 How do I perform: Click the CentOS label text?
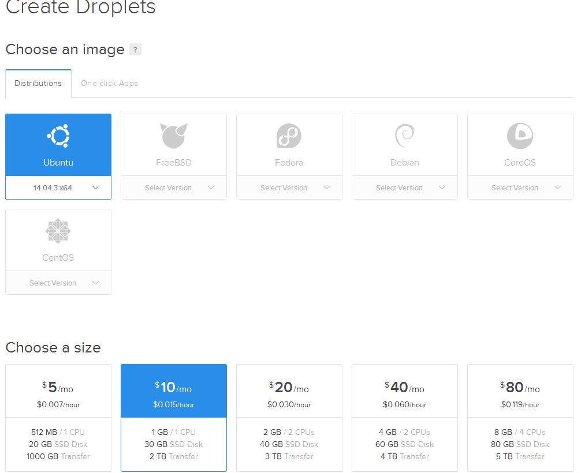[58, 258]
